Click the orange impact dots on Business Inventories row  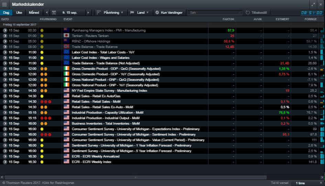[44, 123]
